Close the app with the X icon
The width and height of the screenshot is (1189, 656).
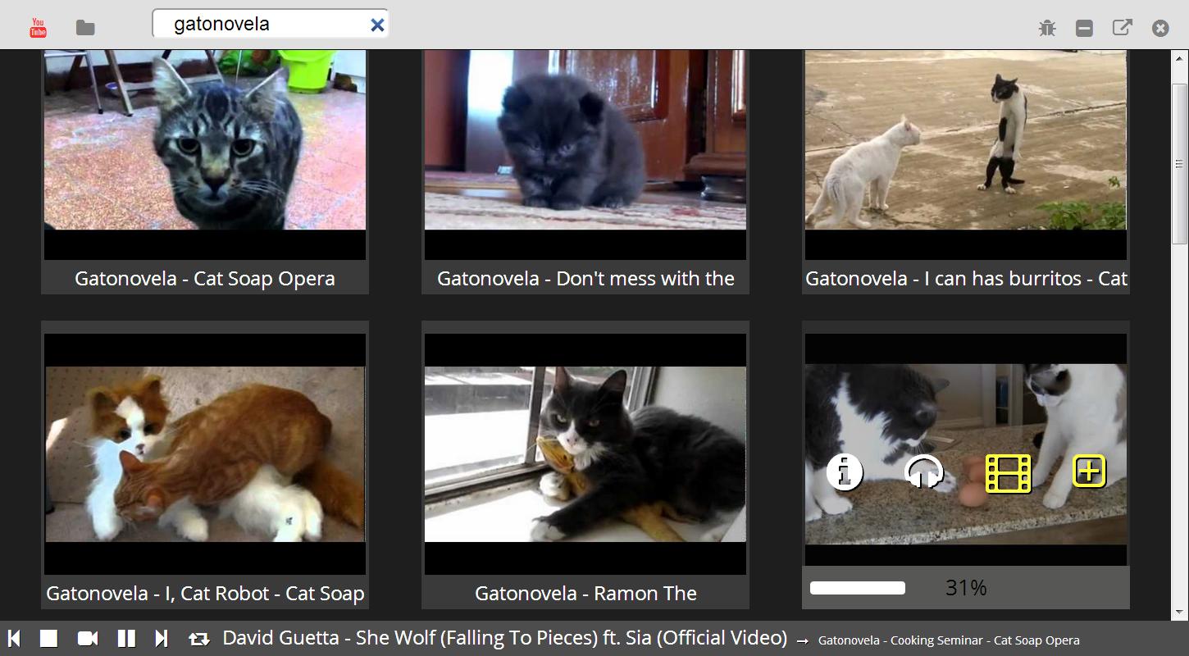click(1160, 28)
